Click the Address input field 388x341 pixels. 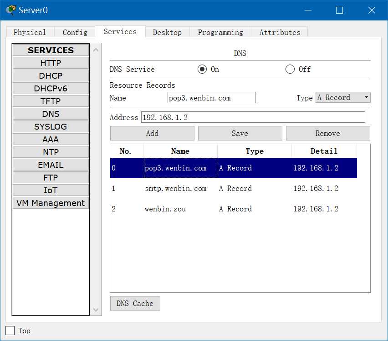click(253, 117)
